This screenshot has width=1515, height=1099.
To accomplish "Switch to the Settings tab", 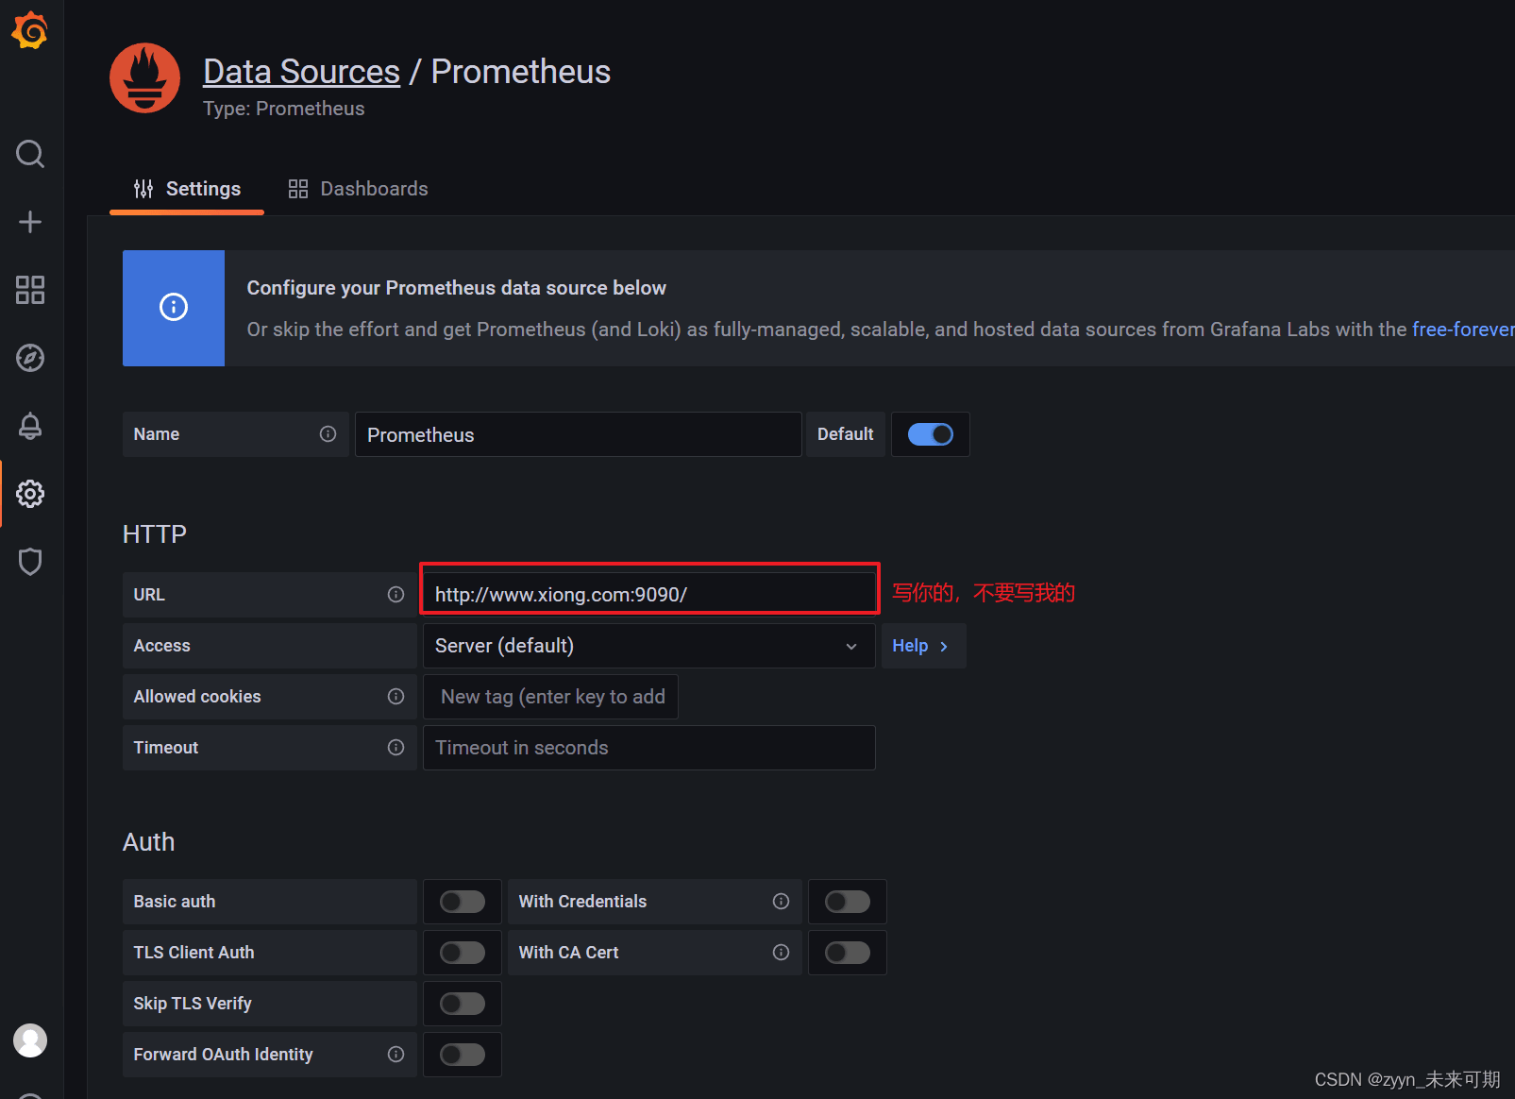I will point(187,189).
